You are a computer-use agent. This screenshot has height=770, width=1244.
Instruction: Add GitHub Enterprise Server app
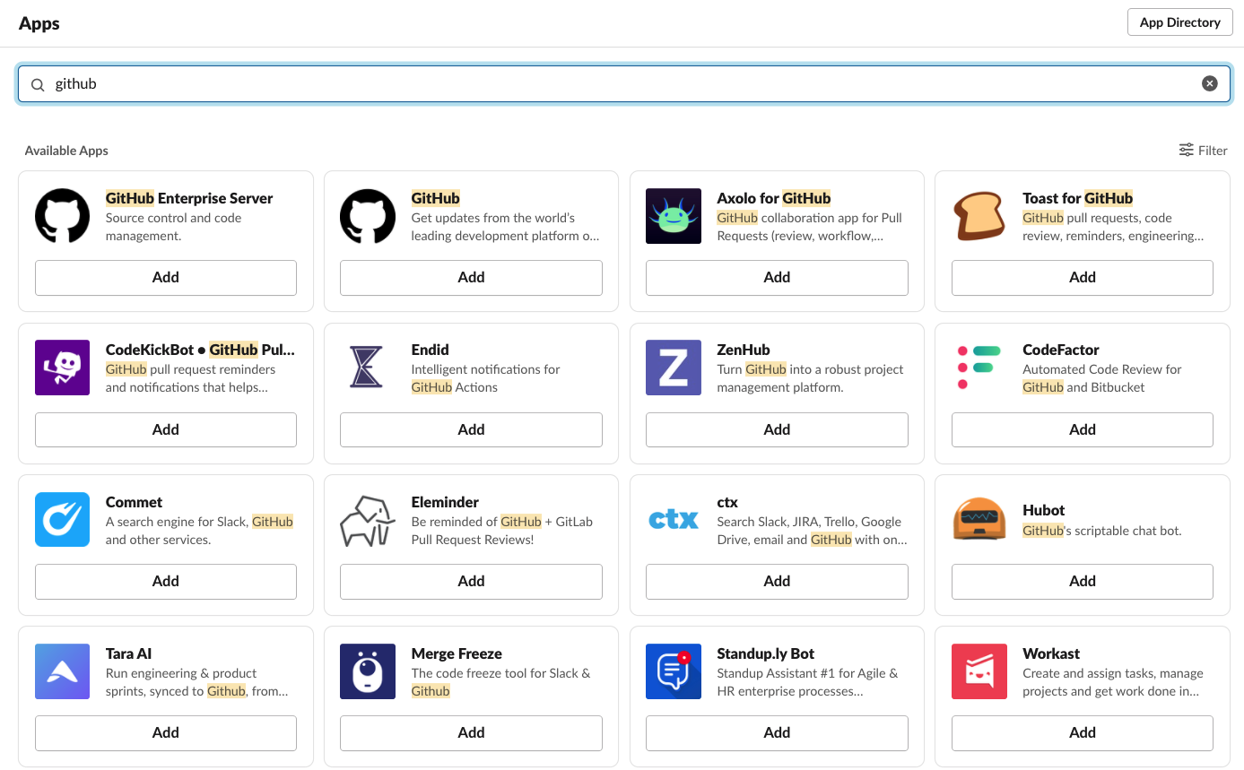point(166,278)
